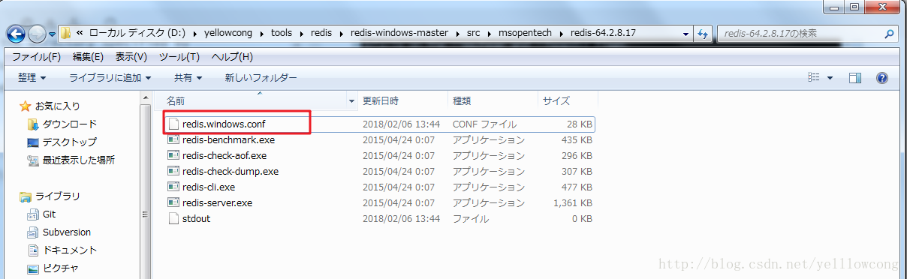The image size is (907, 279).
Task: Open the 編集(E) menu
Action: pyautogui.click(x=88, y=57)
